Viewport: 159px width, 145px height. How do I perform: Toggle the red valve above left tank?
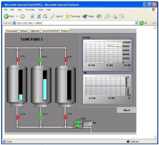click(18, 60)
